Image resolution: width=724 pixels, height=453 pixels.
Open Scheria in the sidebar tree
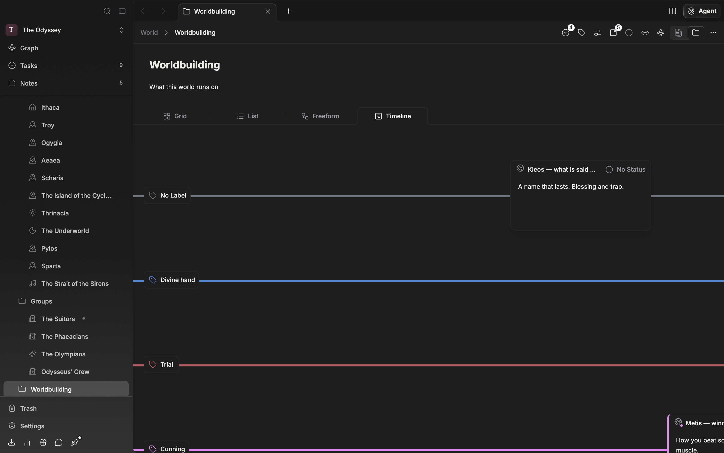(66, 178)
